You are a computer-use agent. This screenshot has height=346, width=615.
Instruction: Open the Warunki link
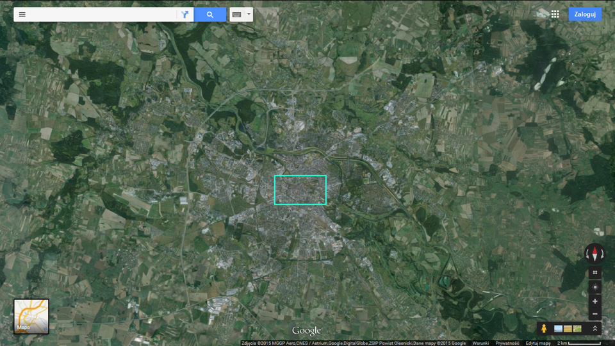point(480,343)
